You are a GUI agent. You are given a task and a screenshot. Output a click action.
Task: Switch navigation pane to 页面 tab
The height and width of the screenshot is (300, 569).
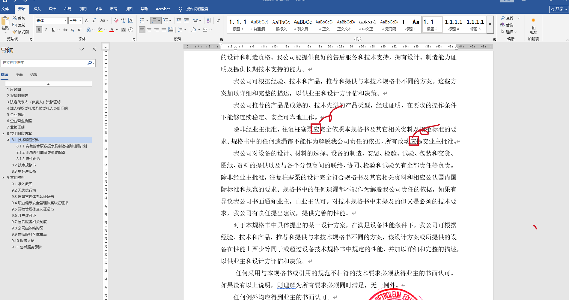coord(19,74)
